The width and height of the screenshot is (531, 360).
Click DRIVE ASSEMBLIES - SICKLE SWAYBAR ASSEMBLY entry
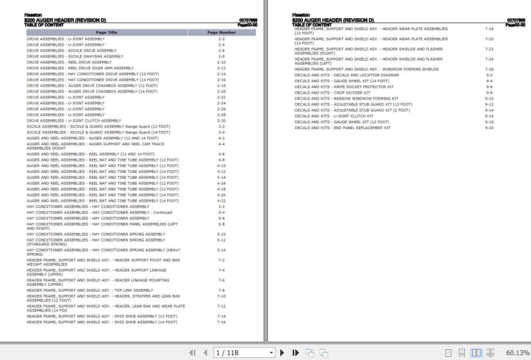click(x=75, y=56)
